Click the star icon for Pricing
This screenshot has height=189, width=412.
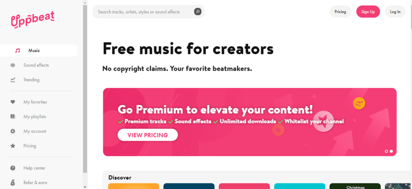tap(12, 146)
